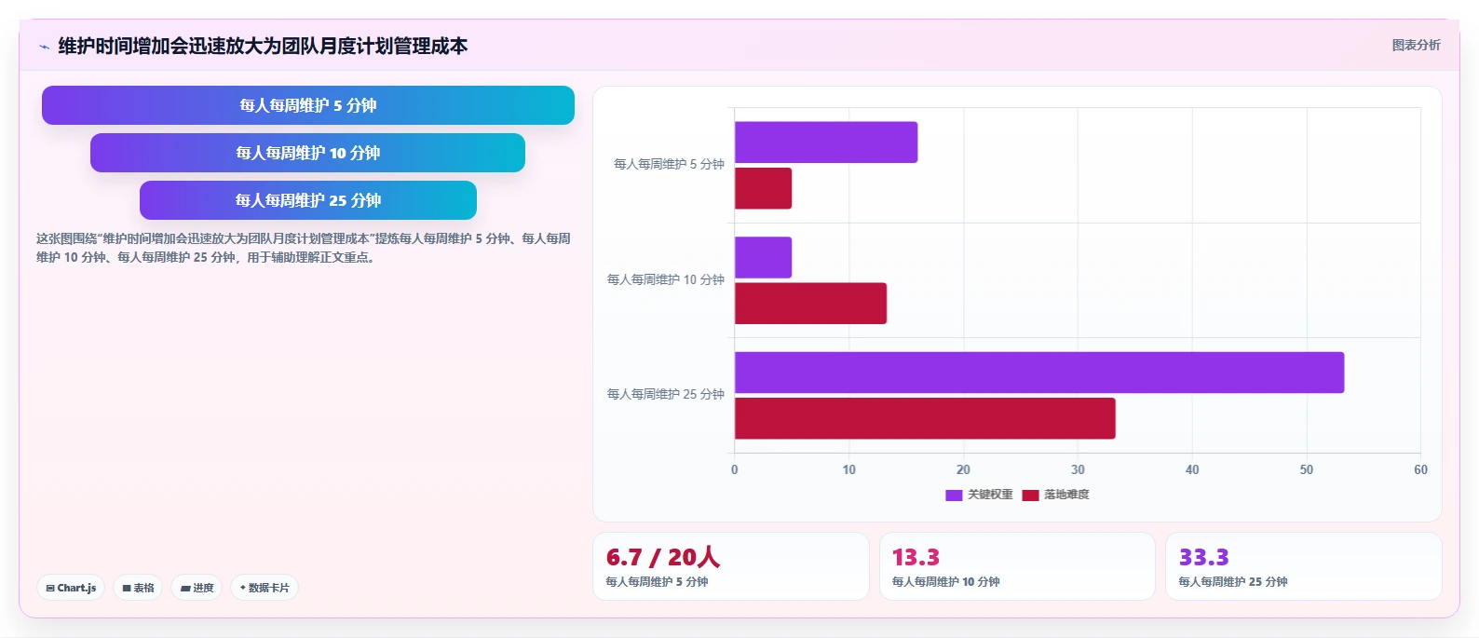The image size is (1479, 638).
Task: Click the 6.7 / 20人 data card
Action: point(731,566)
